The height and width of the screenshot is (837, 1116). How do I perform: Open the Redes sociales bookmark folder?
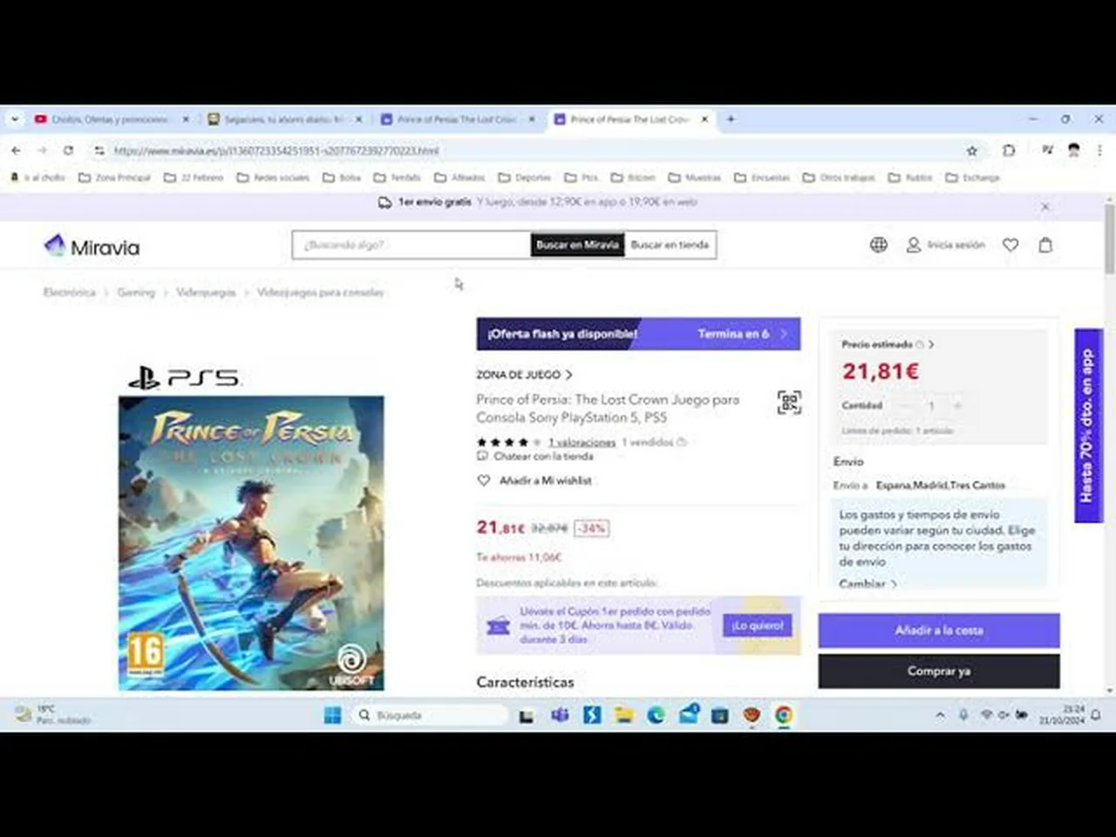click(272, 178)
